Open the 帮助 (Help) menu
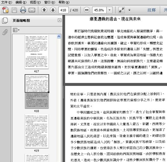Screen dimensions: 167x162 (64, 2)
